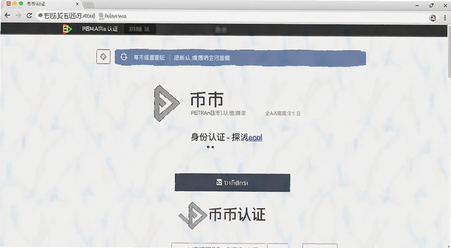Click the green macOS maximize dot

21,4
